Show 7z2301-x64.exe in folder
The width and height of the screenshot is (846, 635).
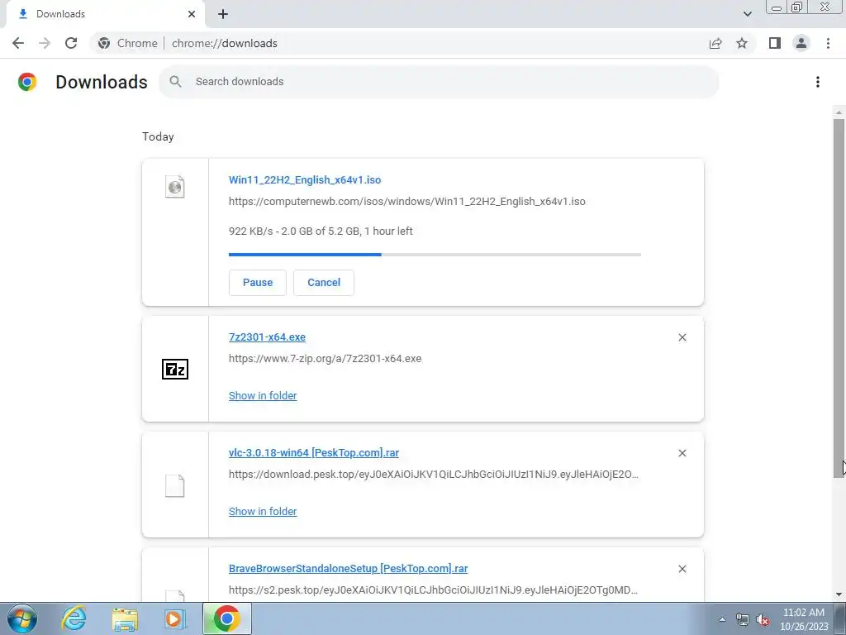[263, 396]
